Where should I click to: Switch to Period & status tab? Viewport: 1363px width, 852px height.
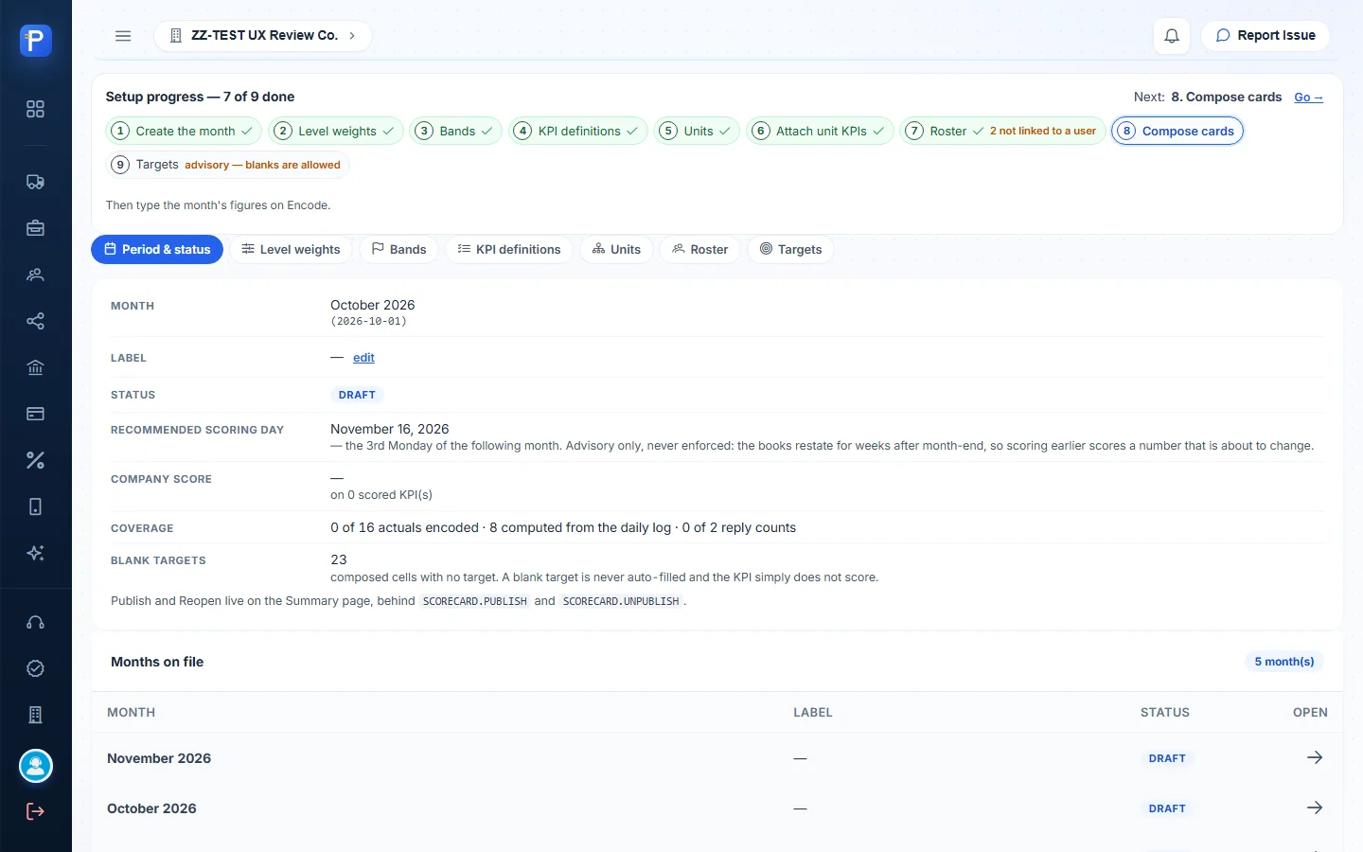pyautogui.click(x=157, y=249)
